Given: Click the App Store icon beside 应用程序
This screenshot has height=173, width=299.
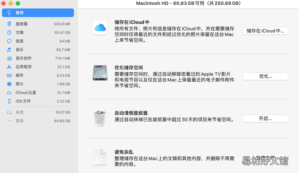Looking at the screenshot, I should (x=9, y=67).
